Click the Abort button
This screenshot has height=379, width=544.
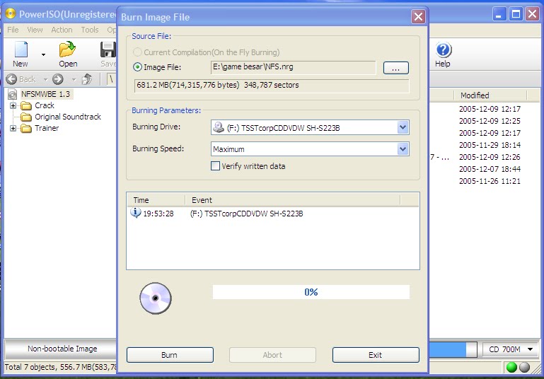(272, 355)
